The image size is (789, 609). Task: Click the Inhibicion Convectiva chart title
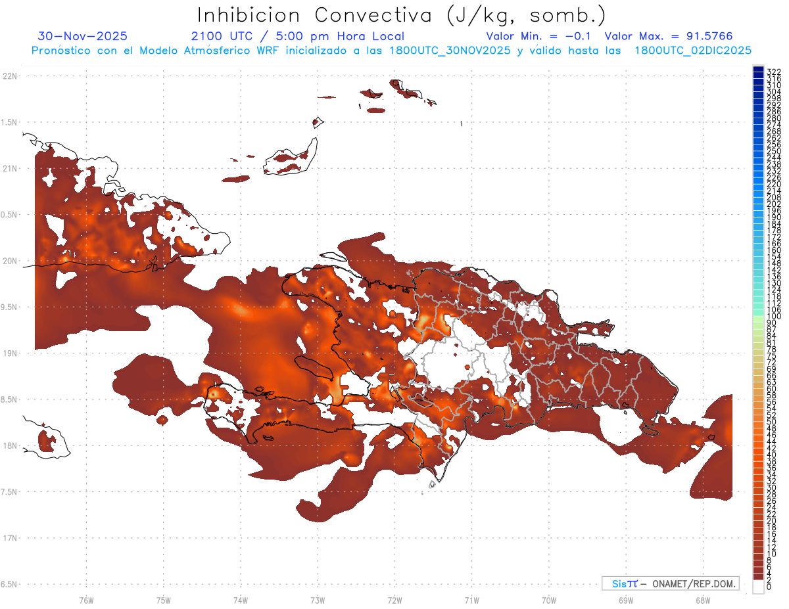click(x=402, y=14)
